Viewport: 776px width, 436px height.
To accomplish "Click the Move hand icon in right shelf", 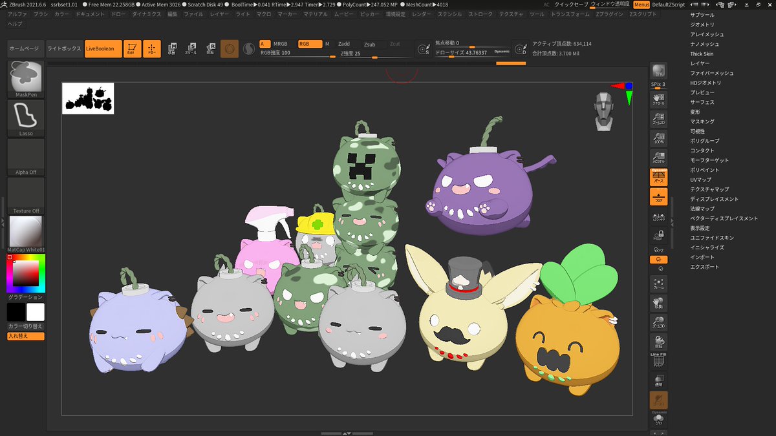I will point(658,302).
